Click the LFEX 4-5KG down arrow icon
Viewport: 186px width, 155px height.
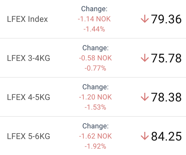[145, 97]
